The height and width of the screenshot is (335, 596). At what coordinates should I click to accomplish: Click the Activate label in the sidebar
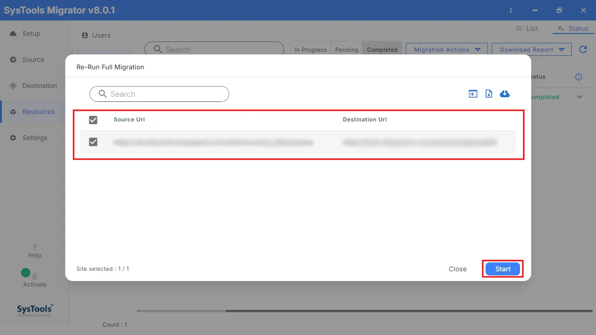point(34,284)
